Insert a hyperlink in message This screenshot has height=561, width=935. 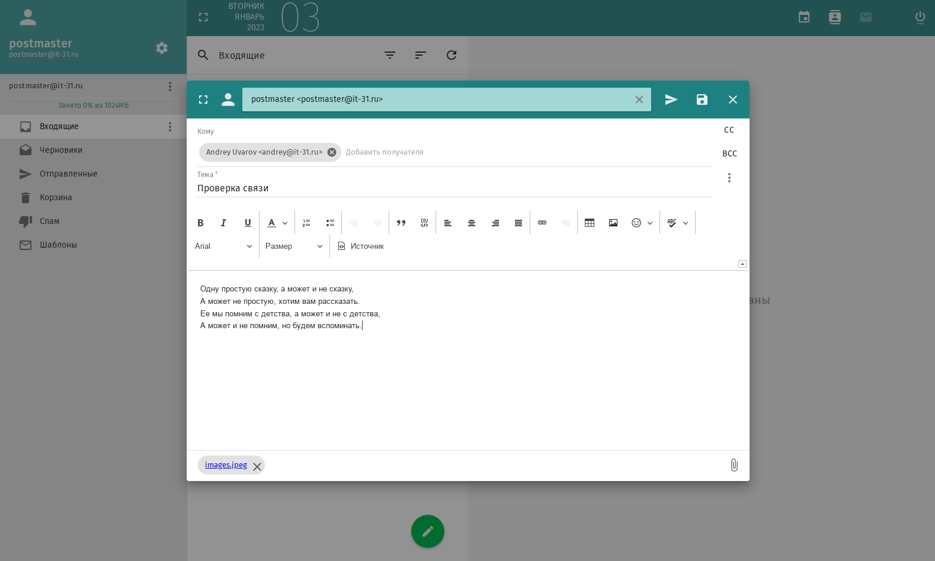point(542,223)
